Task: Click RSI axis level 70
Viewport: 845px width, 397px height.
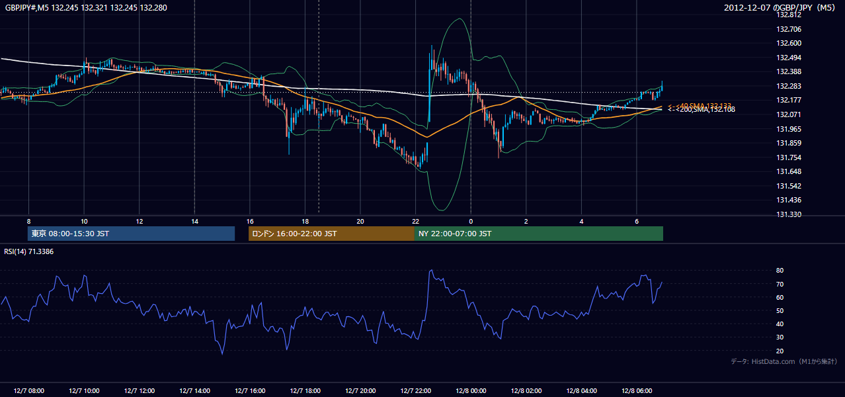Action: pyautogui.click(x=780, y=284)
